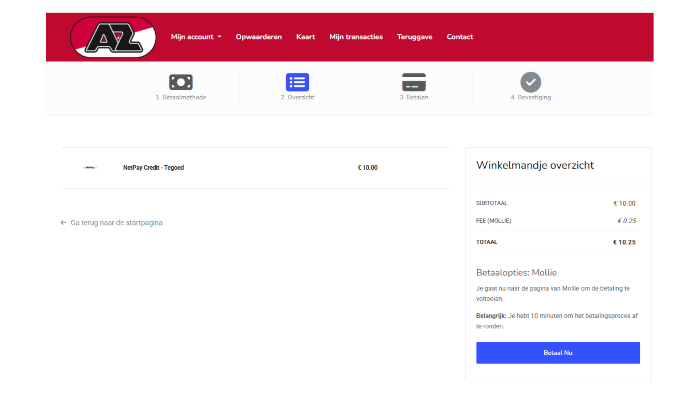Image resolution: width=700 pixels, height=394 pixels.
Task: Click the Mollie redirect explanation text
Action: pyautogui.click(x=553, y=293)
